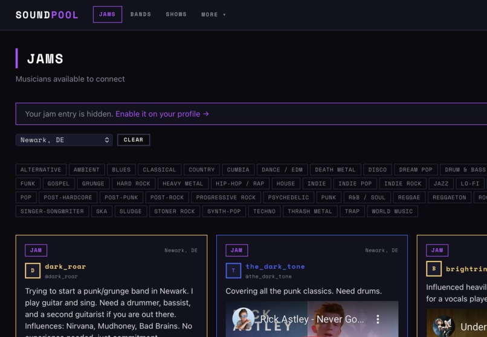Image resolution: width=487 pixels, height=337 pixels.
Task: Switch to the Jams tab
Action: [x=108, y=14]
